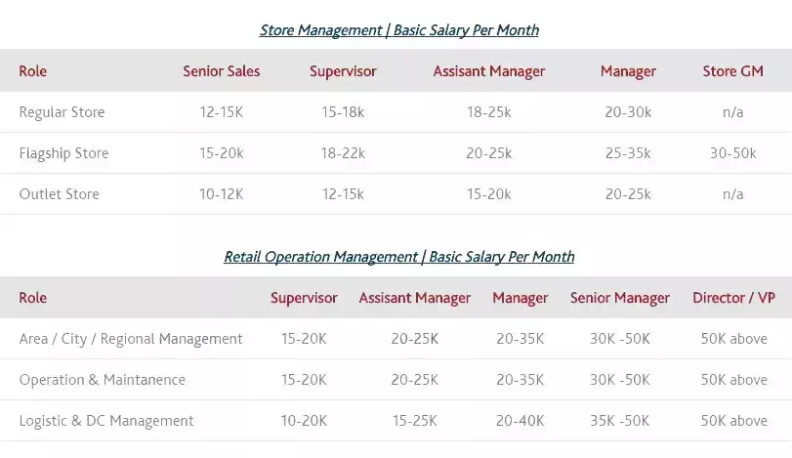Select the Senior Manager column header

click(x=620, y=298)
